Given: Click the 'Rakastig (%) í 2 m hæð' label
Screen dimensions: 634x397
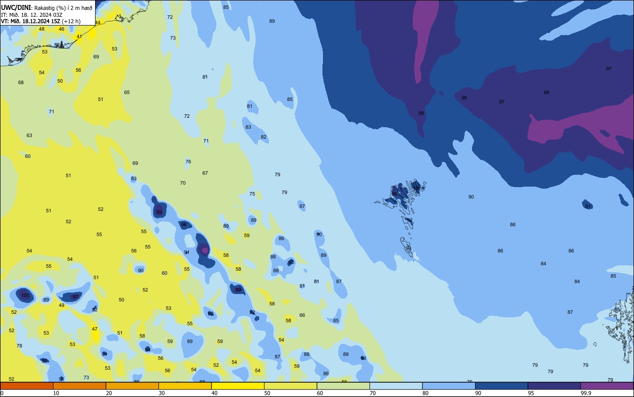Looking at the screenshot, I should 63,7.
